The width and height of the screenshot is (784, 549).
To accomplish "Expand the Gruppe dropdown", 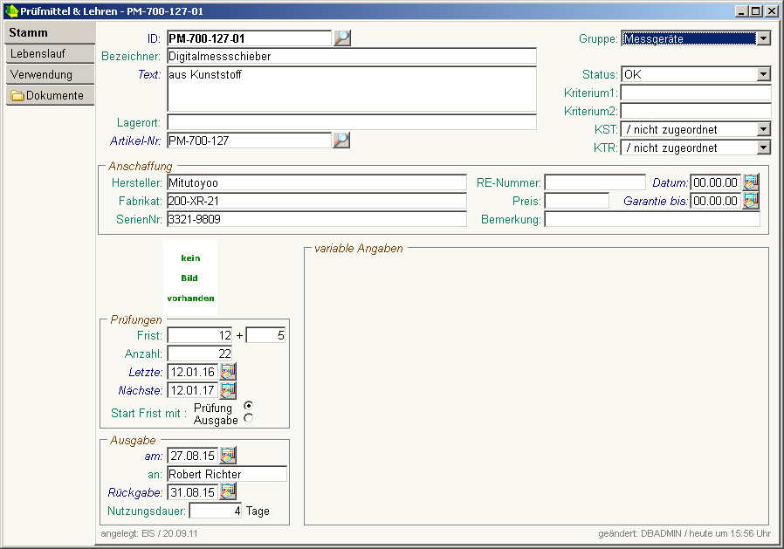I will point(764,38).
